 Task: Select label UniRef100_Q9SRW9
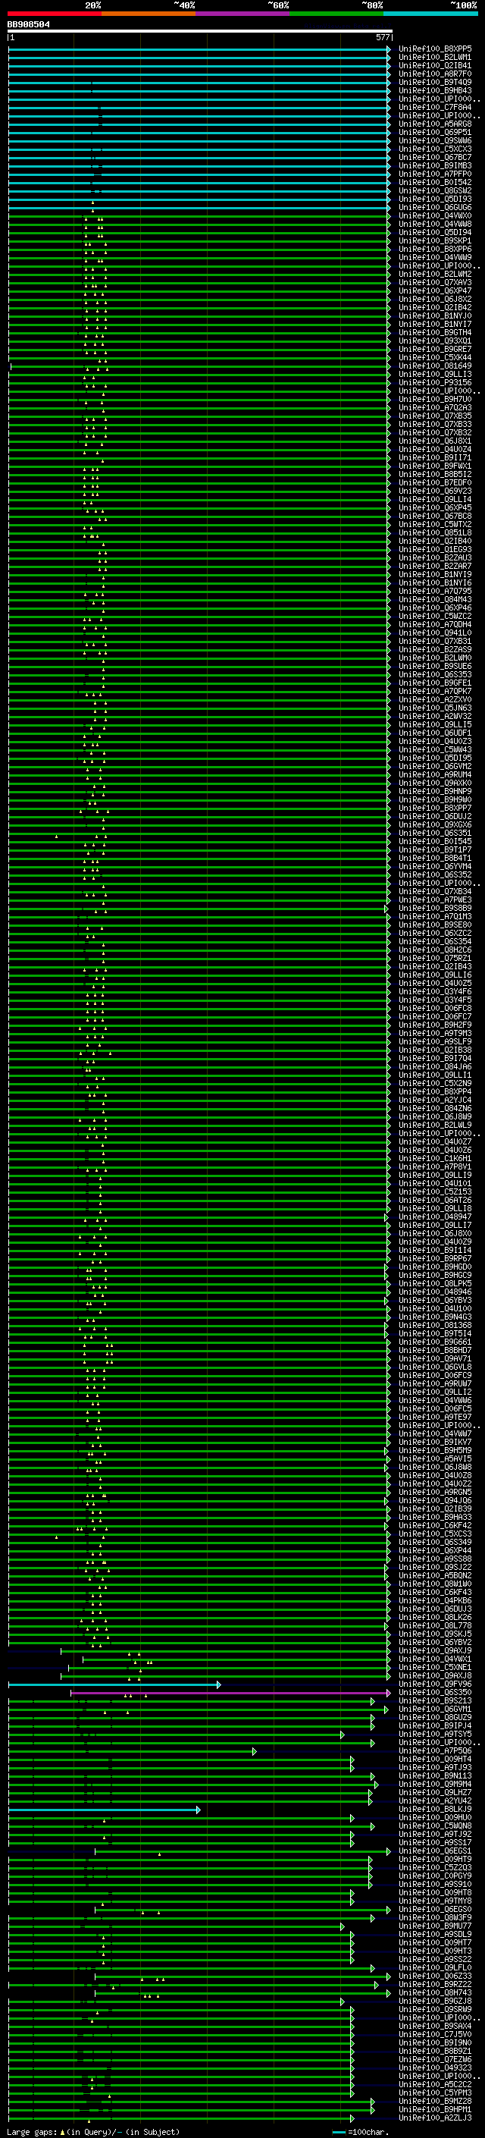(x=435, y=2009)
